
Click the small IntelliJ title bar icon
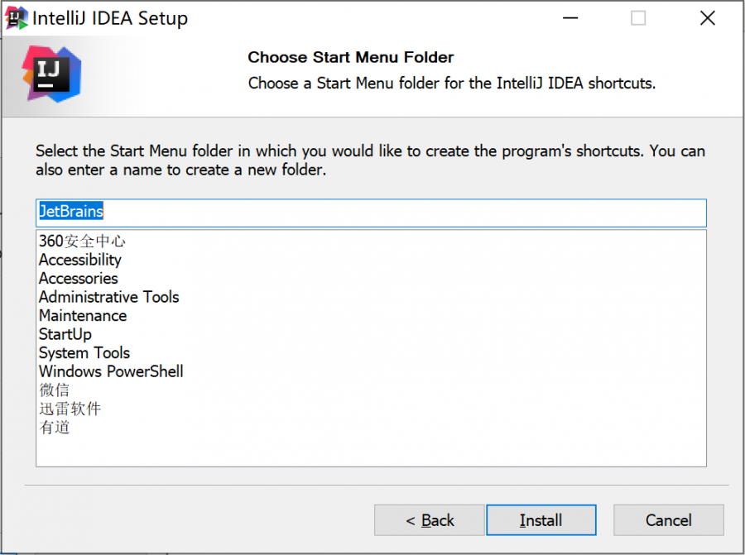17,17
